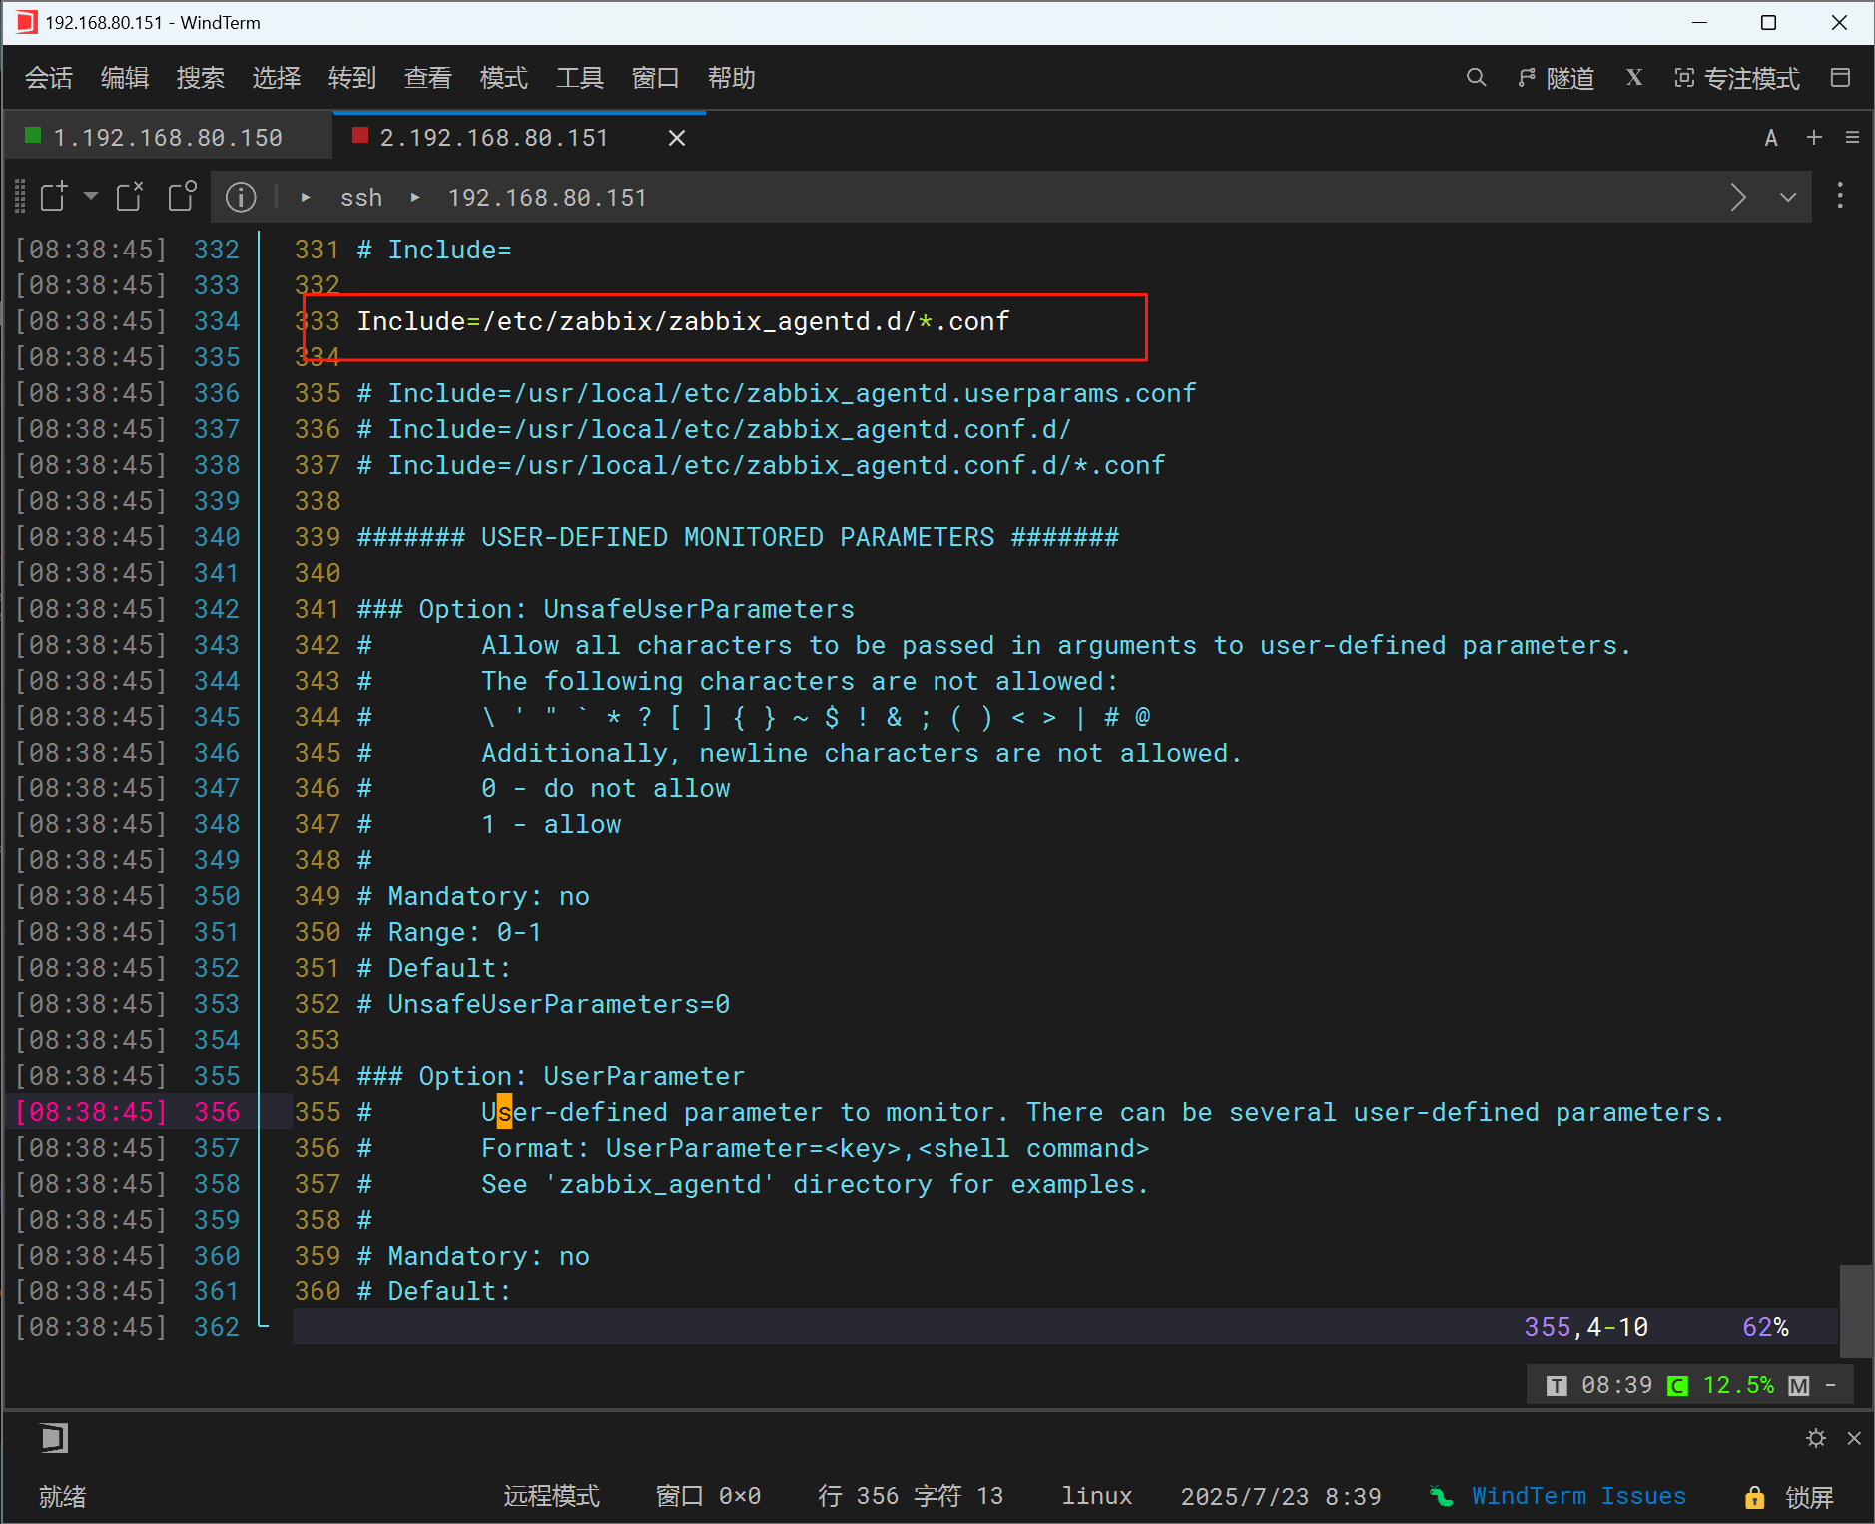The image size is (1875, 1524).
Task: Click the vertical scrollbar thumb of the terminal
Action: point(1856,1310)
